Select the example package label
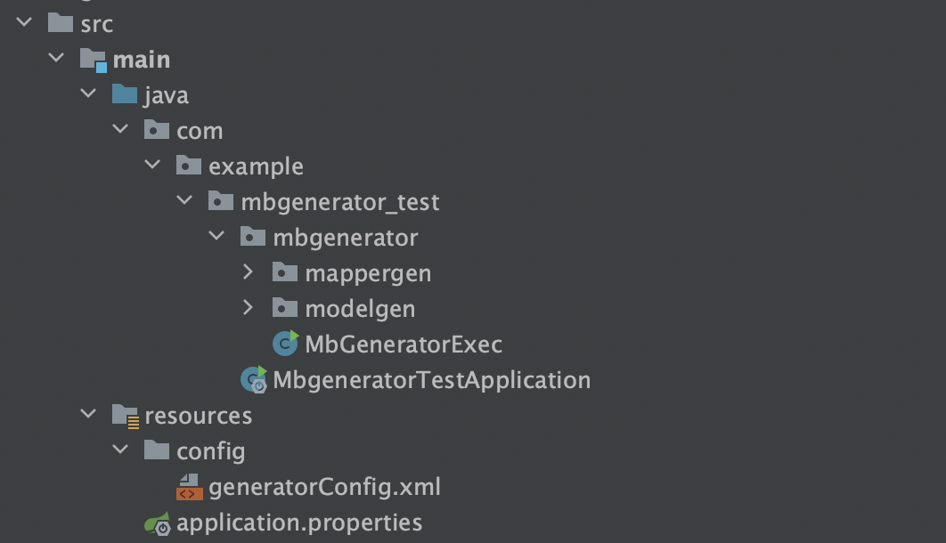Viewport: 946px width, 543px height. point(256,166)
